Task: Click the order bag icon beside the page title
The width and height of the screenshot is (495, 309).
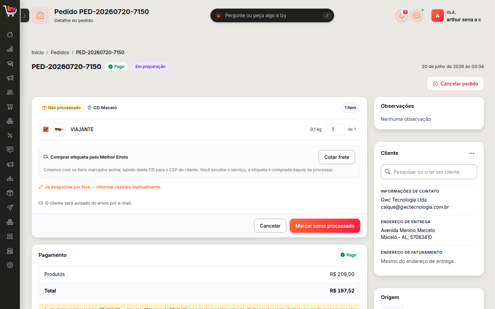Action: coord(40,15)
